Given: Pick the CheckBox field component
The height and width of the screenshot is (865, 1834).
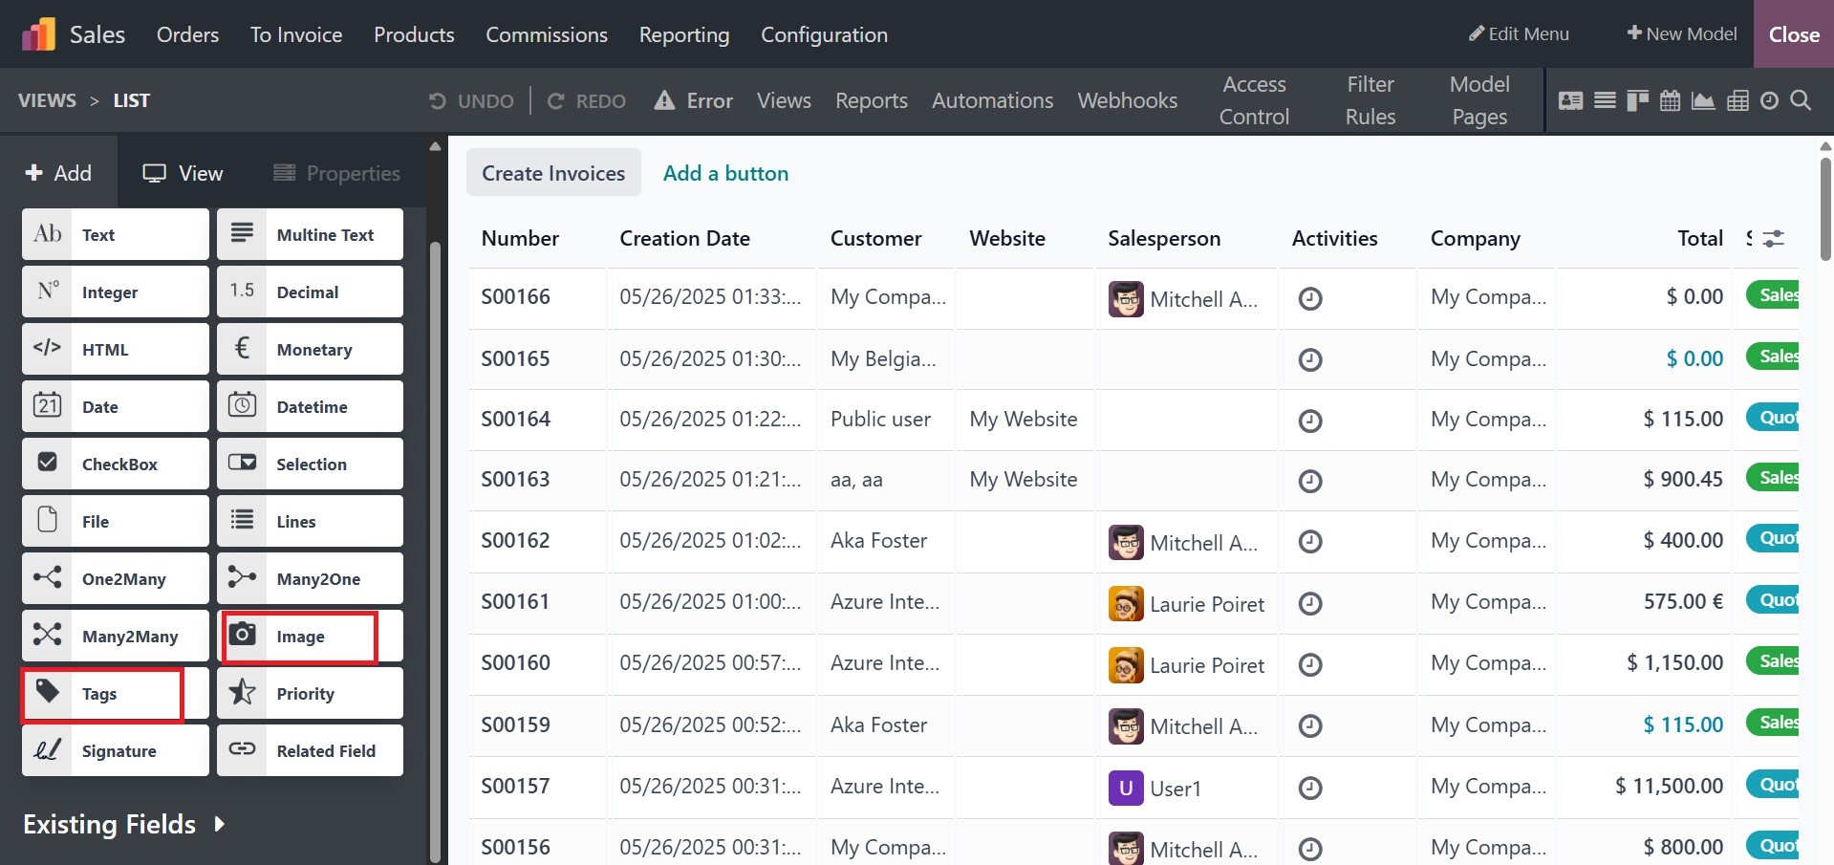Looking at the screenshot, I should [116, 464].
